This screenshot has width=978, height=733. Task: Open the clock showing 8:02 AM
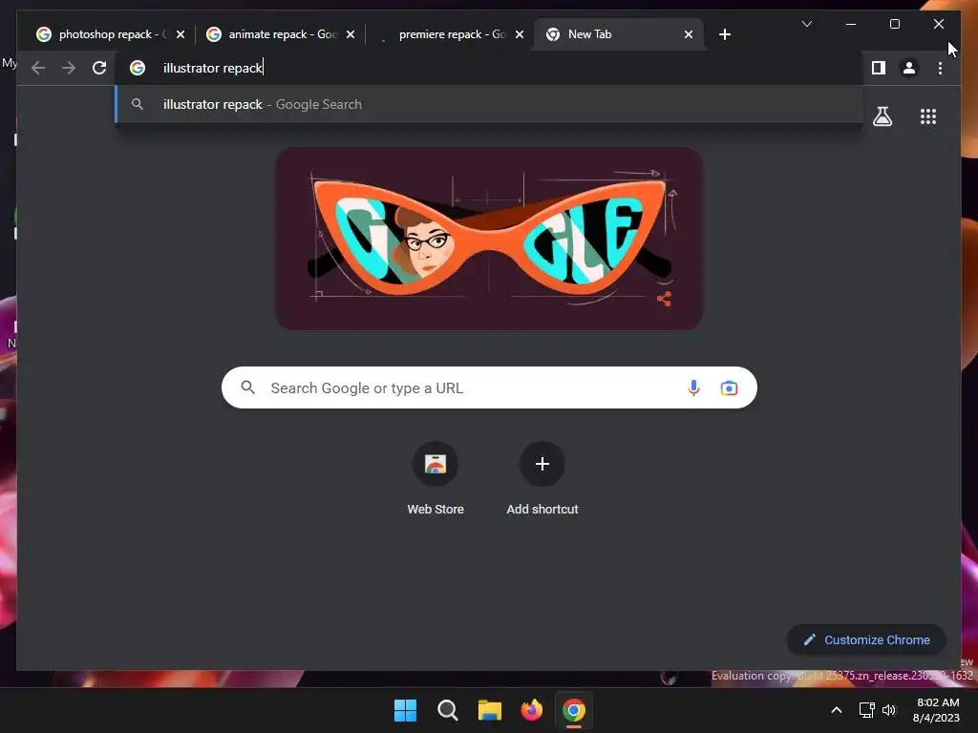click(x=936, y=710)
